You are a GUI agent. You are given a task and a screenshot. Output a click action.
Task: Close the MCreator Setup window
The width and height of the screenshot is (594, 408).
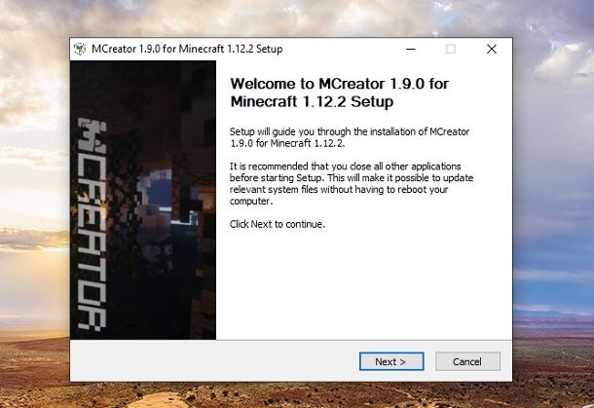(492, 49)
